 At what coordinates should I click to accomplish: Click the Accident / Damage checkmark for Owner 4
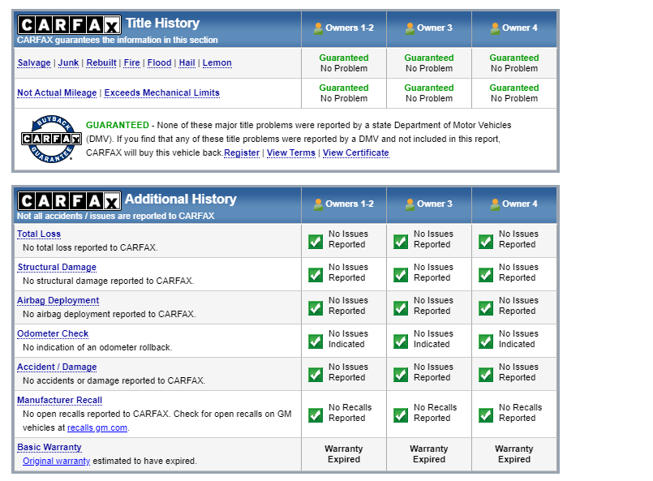tap(486, 375)
